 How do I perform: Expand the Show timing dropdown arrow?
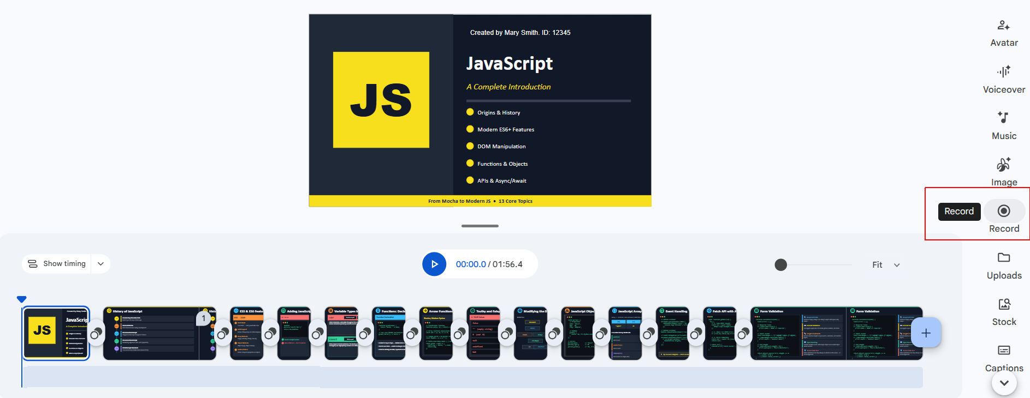click(x=101, y=264)
